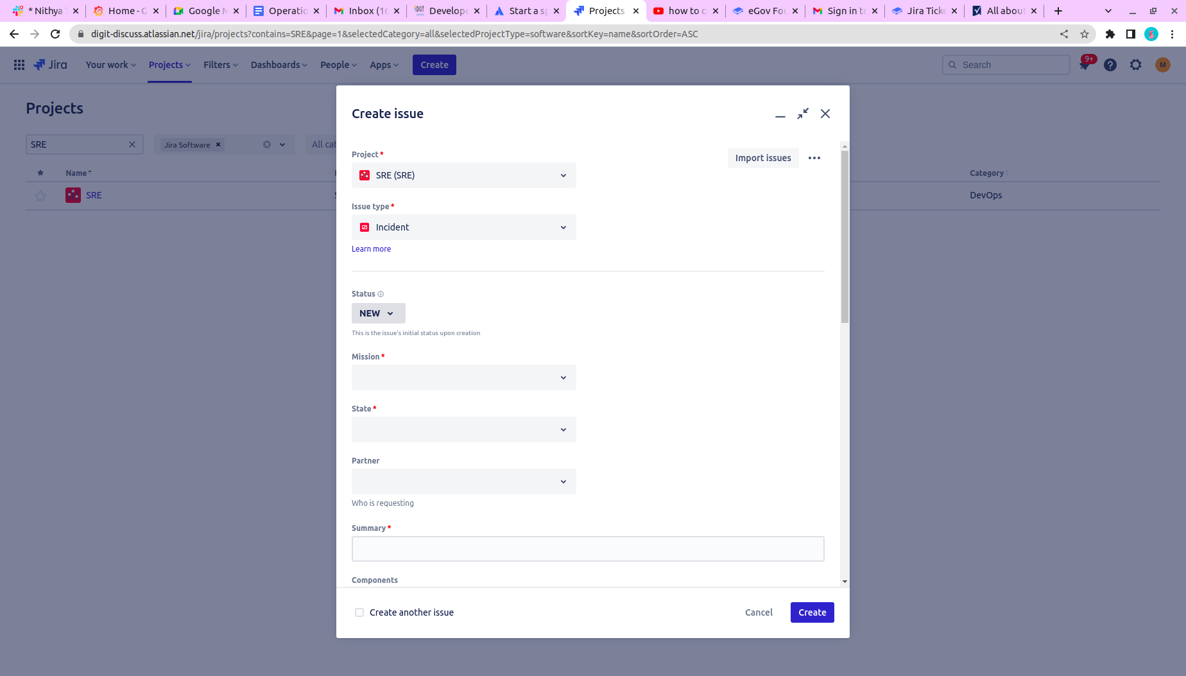Open the Help question mark icon
The width and height of the screenshot is (1186, 676).
1110,65
